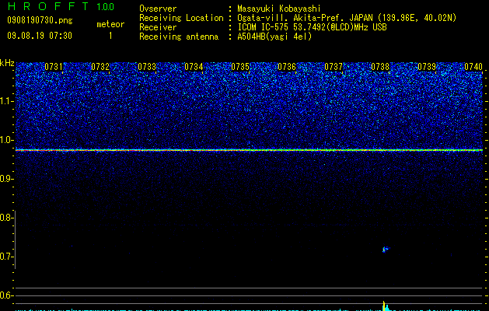The image size is (489, 311).
Task: Click the meteor count value 1
Action: [110, 36]
